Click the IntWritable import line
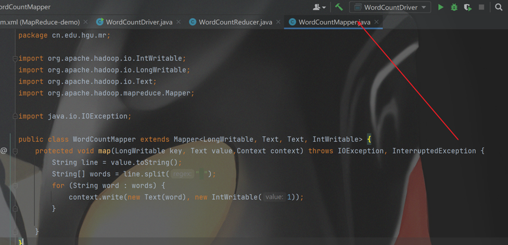Viewport: 508px width, 245px height. click(103, 58)
